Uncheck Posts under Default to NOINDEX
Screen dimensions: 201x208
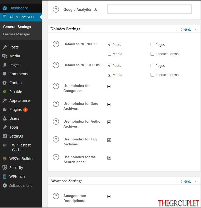(109, 45)
